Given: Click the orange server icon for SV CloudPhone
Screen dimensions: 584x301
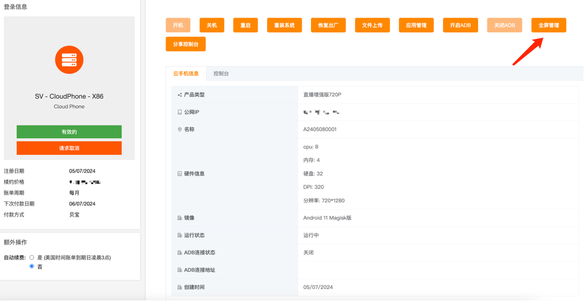Looking at the screenshot, I should click(x=69, y=60).
